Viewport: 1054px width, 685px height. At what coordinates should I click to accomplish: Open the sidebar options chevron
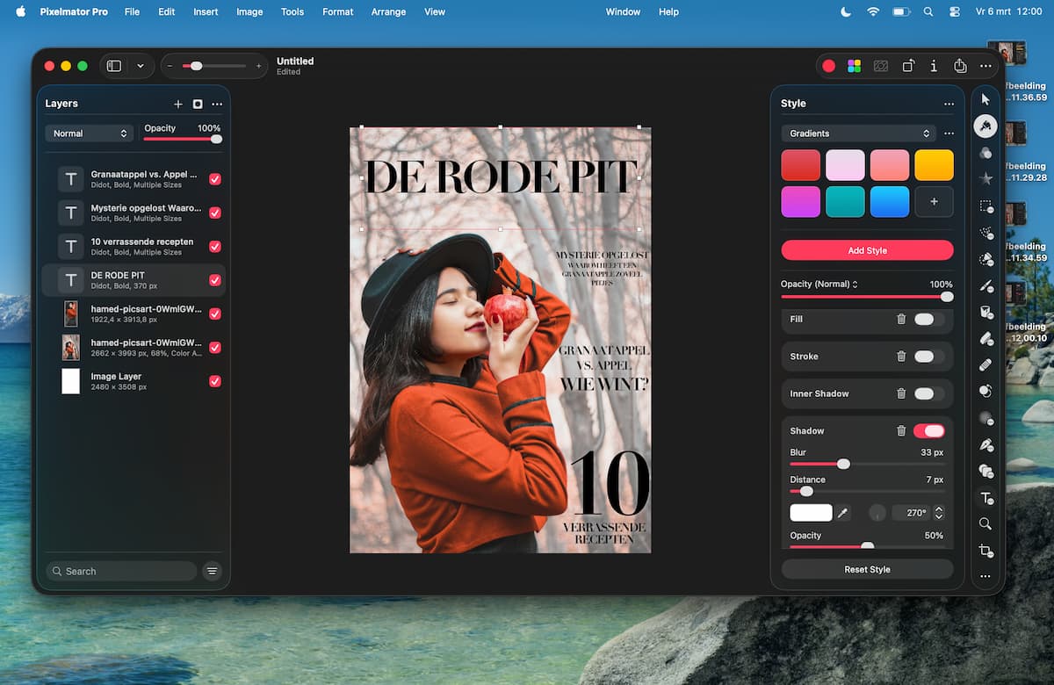[140, 66]
